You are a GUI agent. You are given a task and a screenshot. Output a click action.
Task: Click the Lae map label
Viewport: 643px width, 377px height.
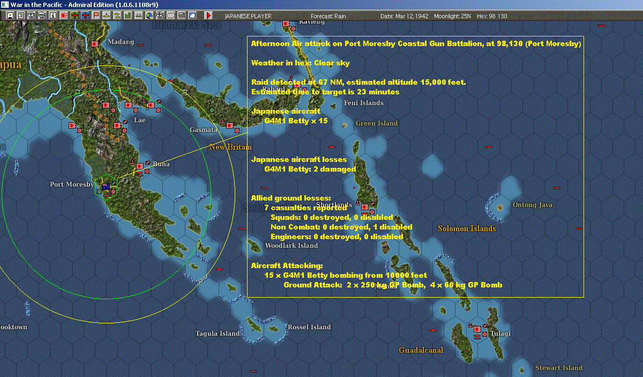(x=140, y=120)
